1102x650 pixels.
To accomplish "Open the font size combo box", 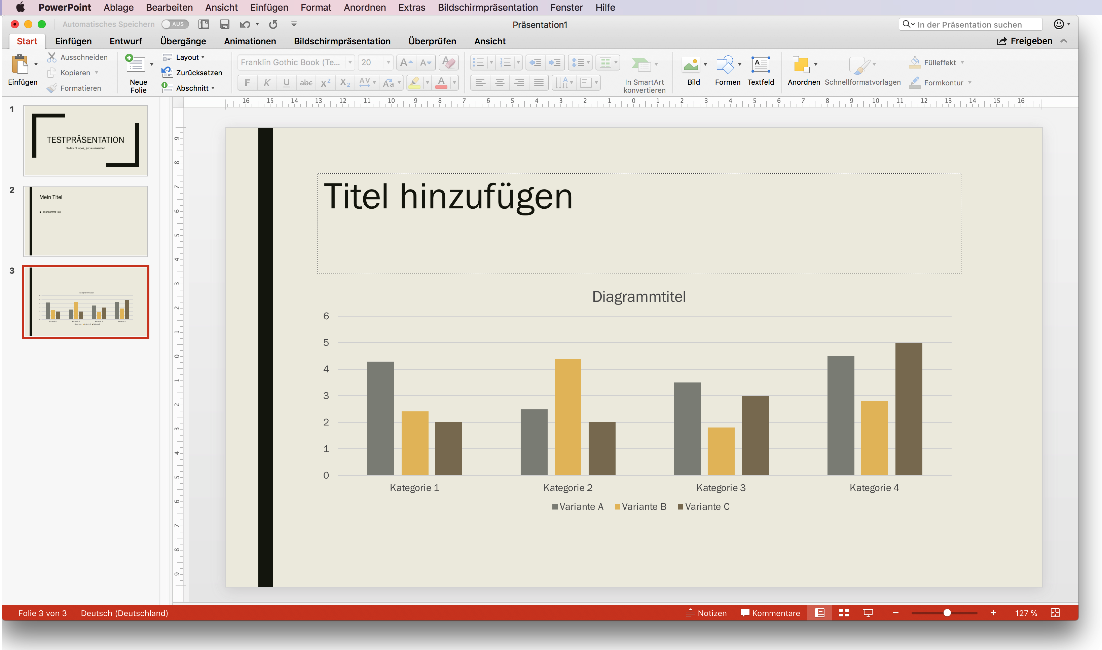I will pos(375,63).
